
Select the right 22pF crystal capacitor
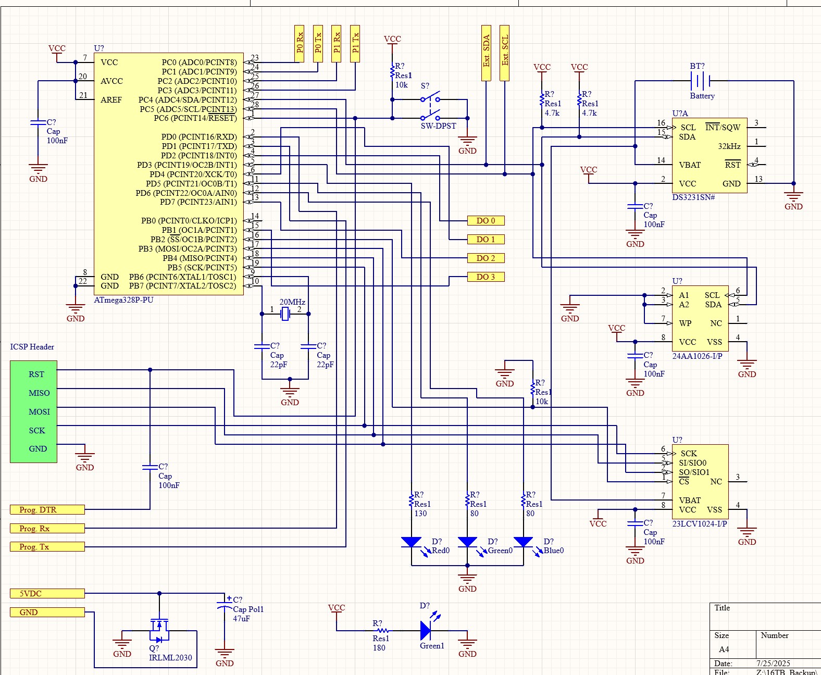(x=308, y=346)
